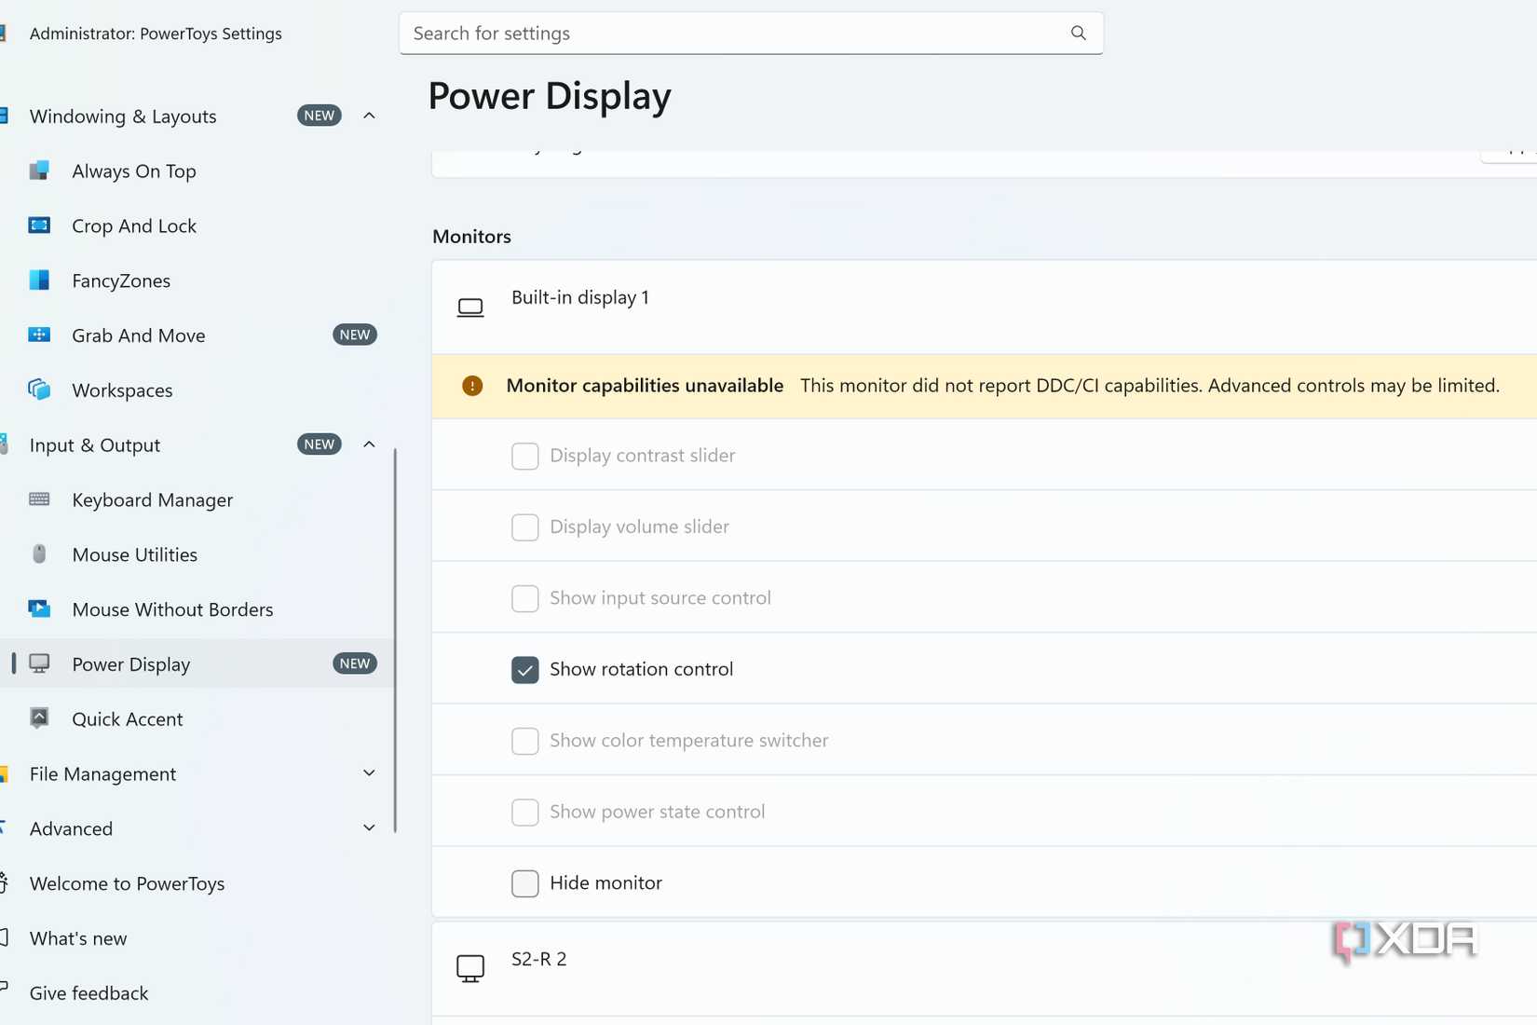Click the Power Display page title
The height and width of the screenshot is (1025, 1537).
[550, 96]
